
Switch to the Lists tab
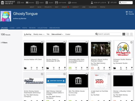[x=18, y=28]
